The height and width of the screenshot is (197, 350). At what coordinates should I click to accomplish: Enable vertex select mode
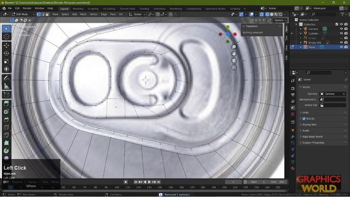39,14
